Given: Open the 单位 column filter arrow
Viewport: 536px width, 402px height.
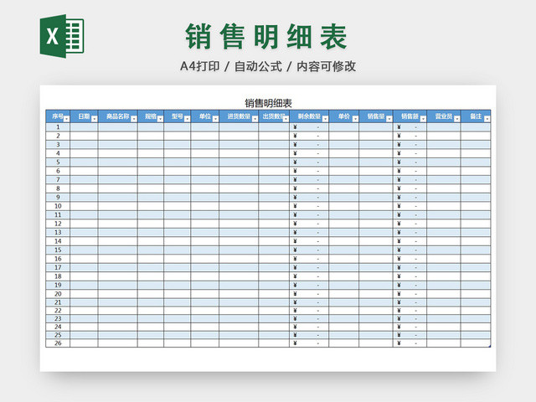Looking at the screenshot, I should coord(215,119).
